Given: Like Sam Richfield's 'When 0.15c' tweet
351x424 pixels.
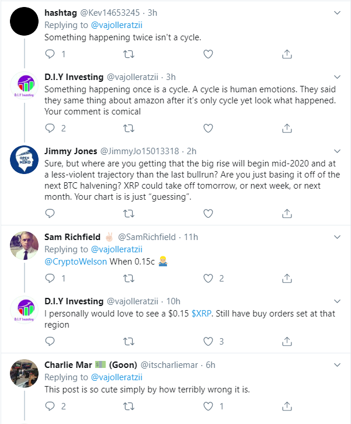Looking at the screenshot, I should (x=208, y=279).
